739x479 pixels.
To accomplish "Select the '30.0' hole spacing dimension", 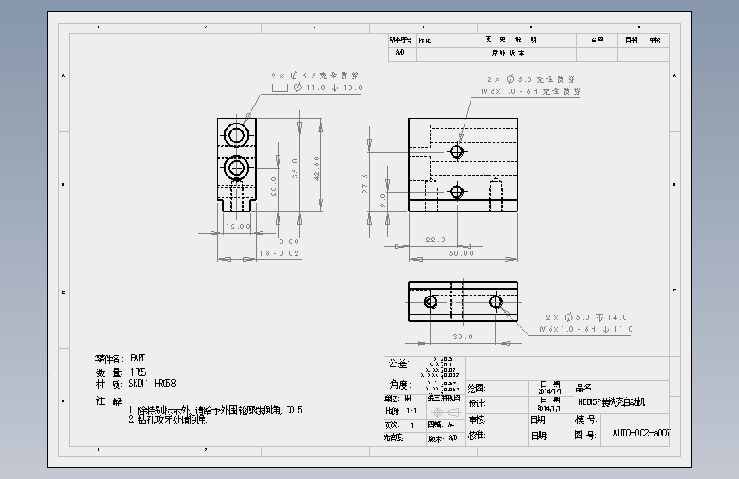I will (x=463, y=337).
